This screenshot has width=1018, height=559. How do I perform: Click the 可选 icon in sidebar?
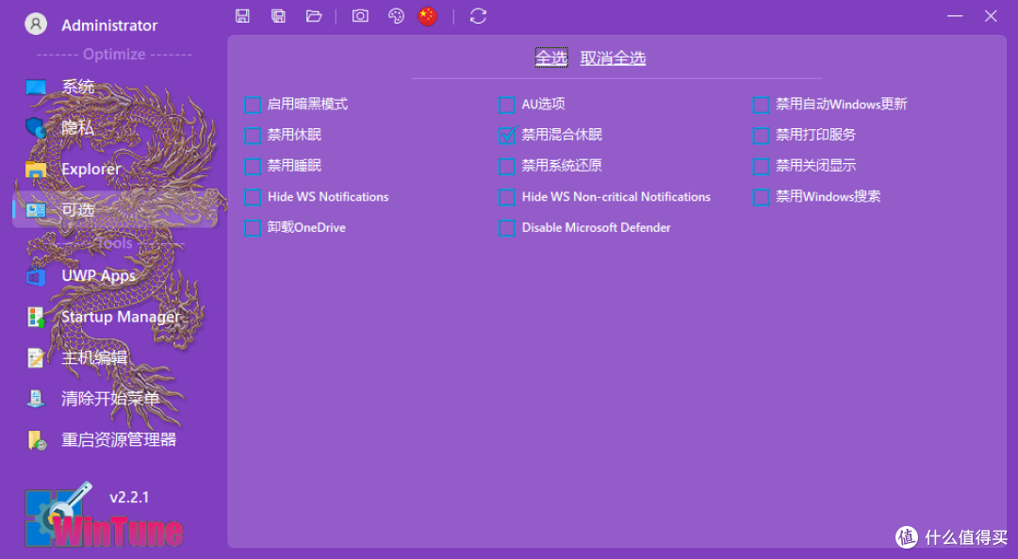(x=36, y=209)
